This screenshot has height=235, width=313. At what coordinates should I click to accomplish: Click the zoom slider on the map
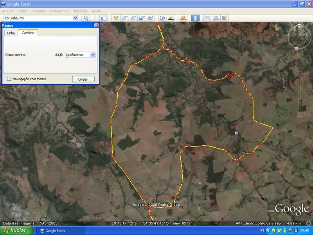[299, 101]
